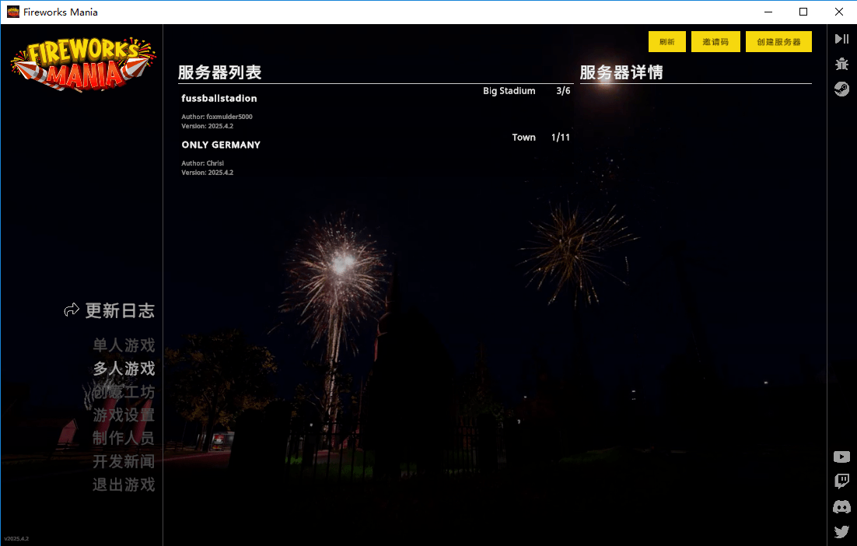857x546 pixels.
Task: Click the bug report icon
Action: (x=841, y=64)
